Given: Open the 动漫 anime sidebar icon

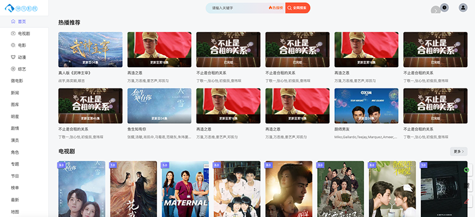Looking at the screenshot, I should click(13, 57).
